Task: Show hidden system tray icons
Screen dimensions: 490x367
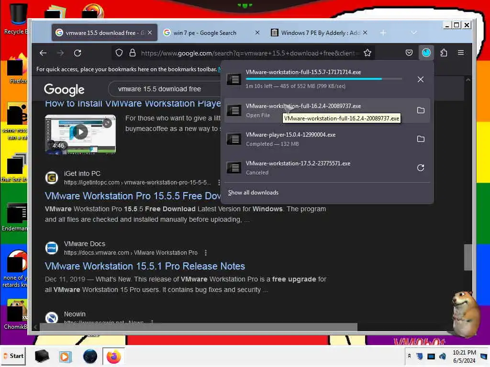Action: click(409, 356)
